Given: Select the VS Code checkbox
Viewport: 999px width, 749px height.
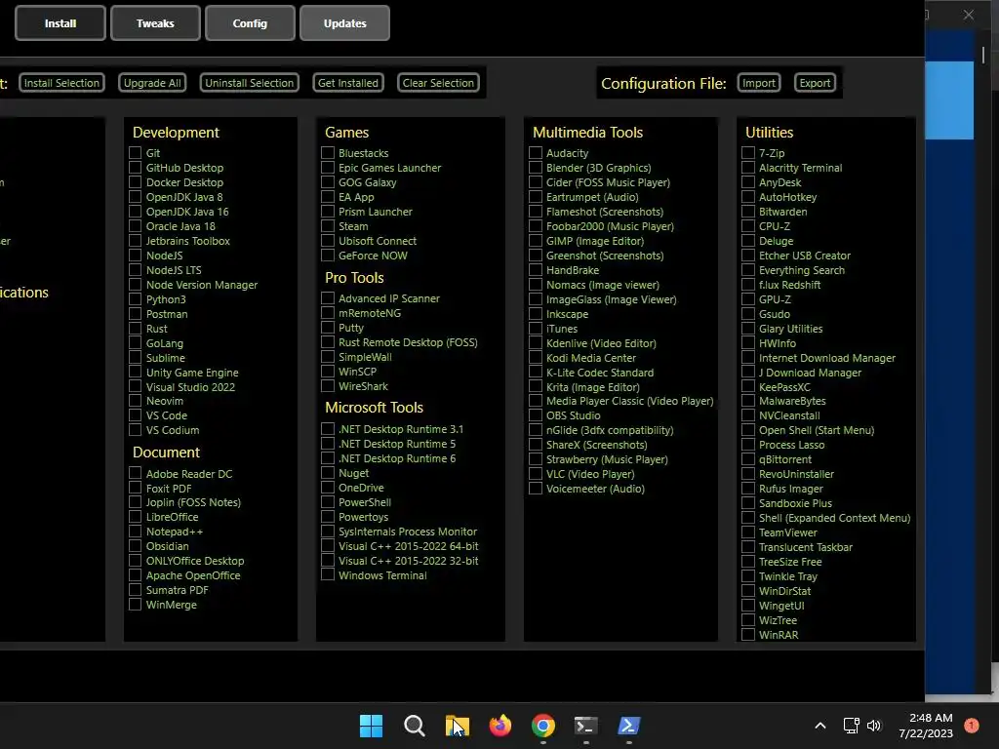Looking at the screenshot, I should [135, 415].
